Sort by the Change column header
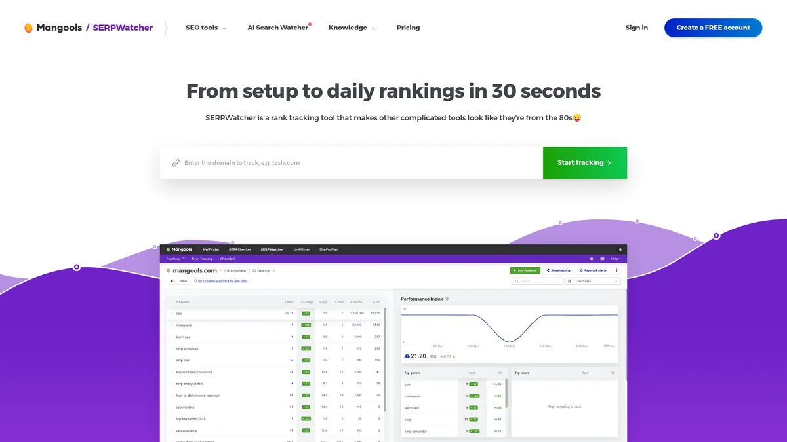787x442 pixels. click(x=307, y=302)
